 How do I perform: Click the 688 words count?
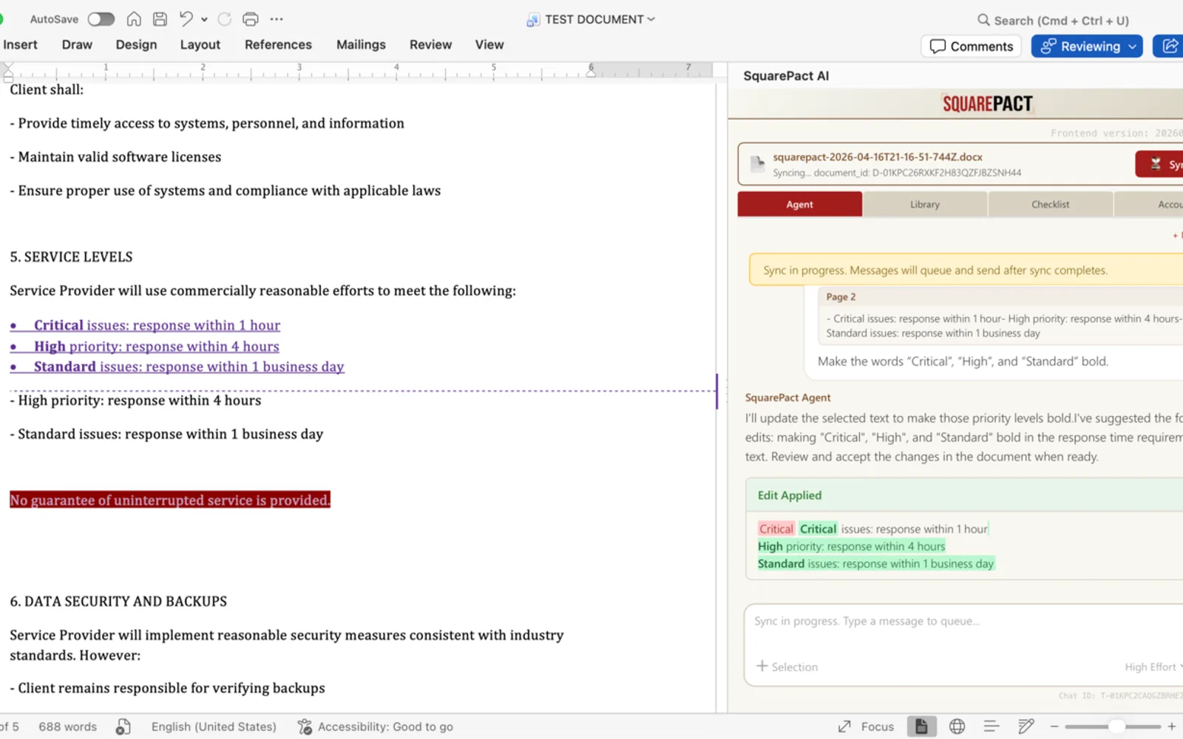(x=67, y=727)
